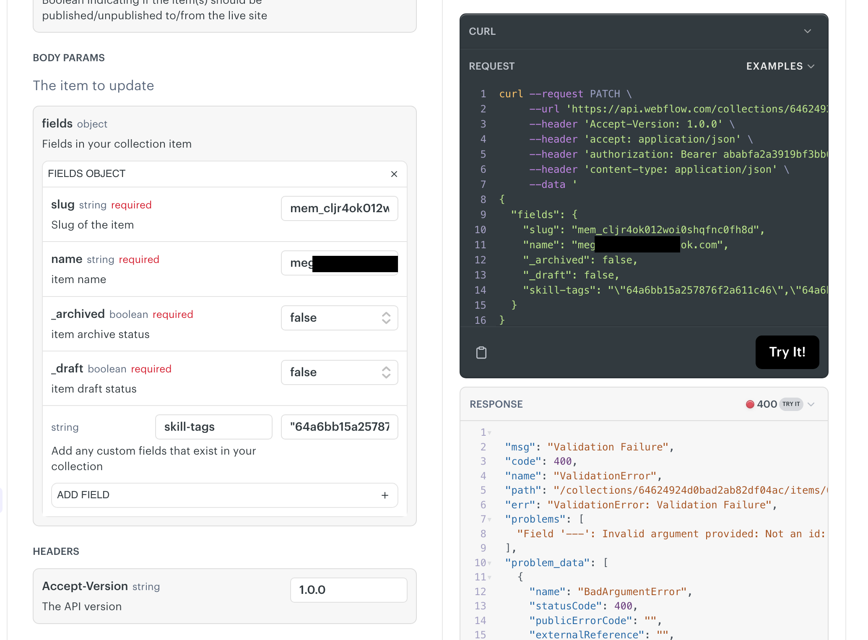Screen dimensions: 868x640
Task: Edit the Accept-Version input field
Action: click(349, 590)
